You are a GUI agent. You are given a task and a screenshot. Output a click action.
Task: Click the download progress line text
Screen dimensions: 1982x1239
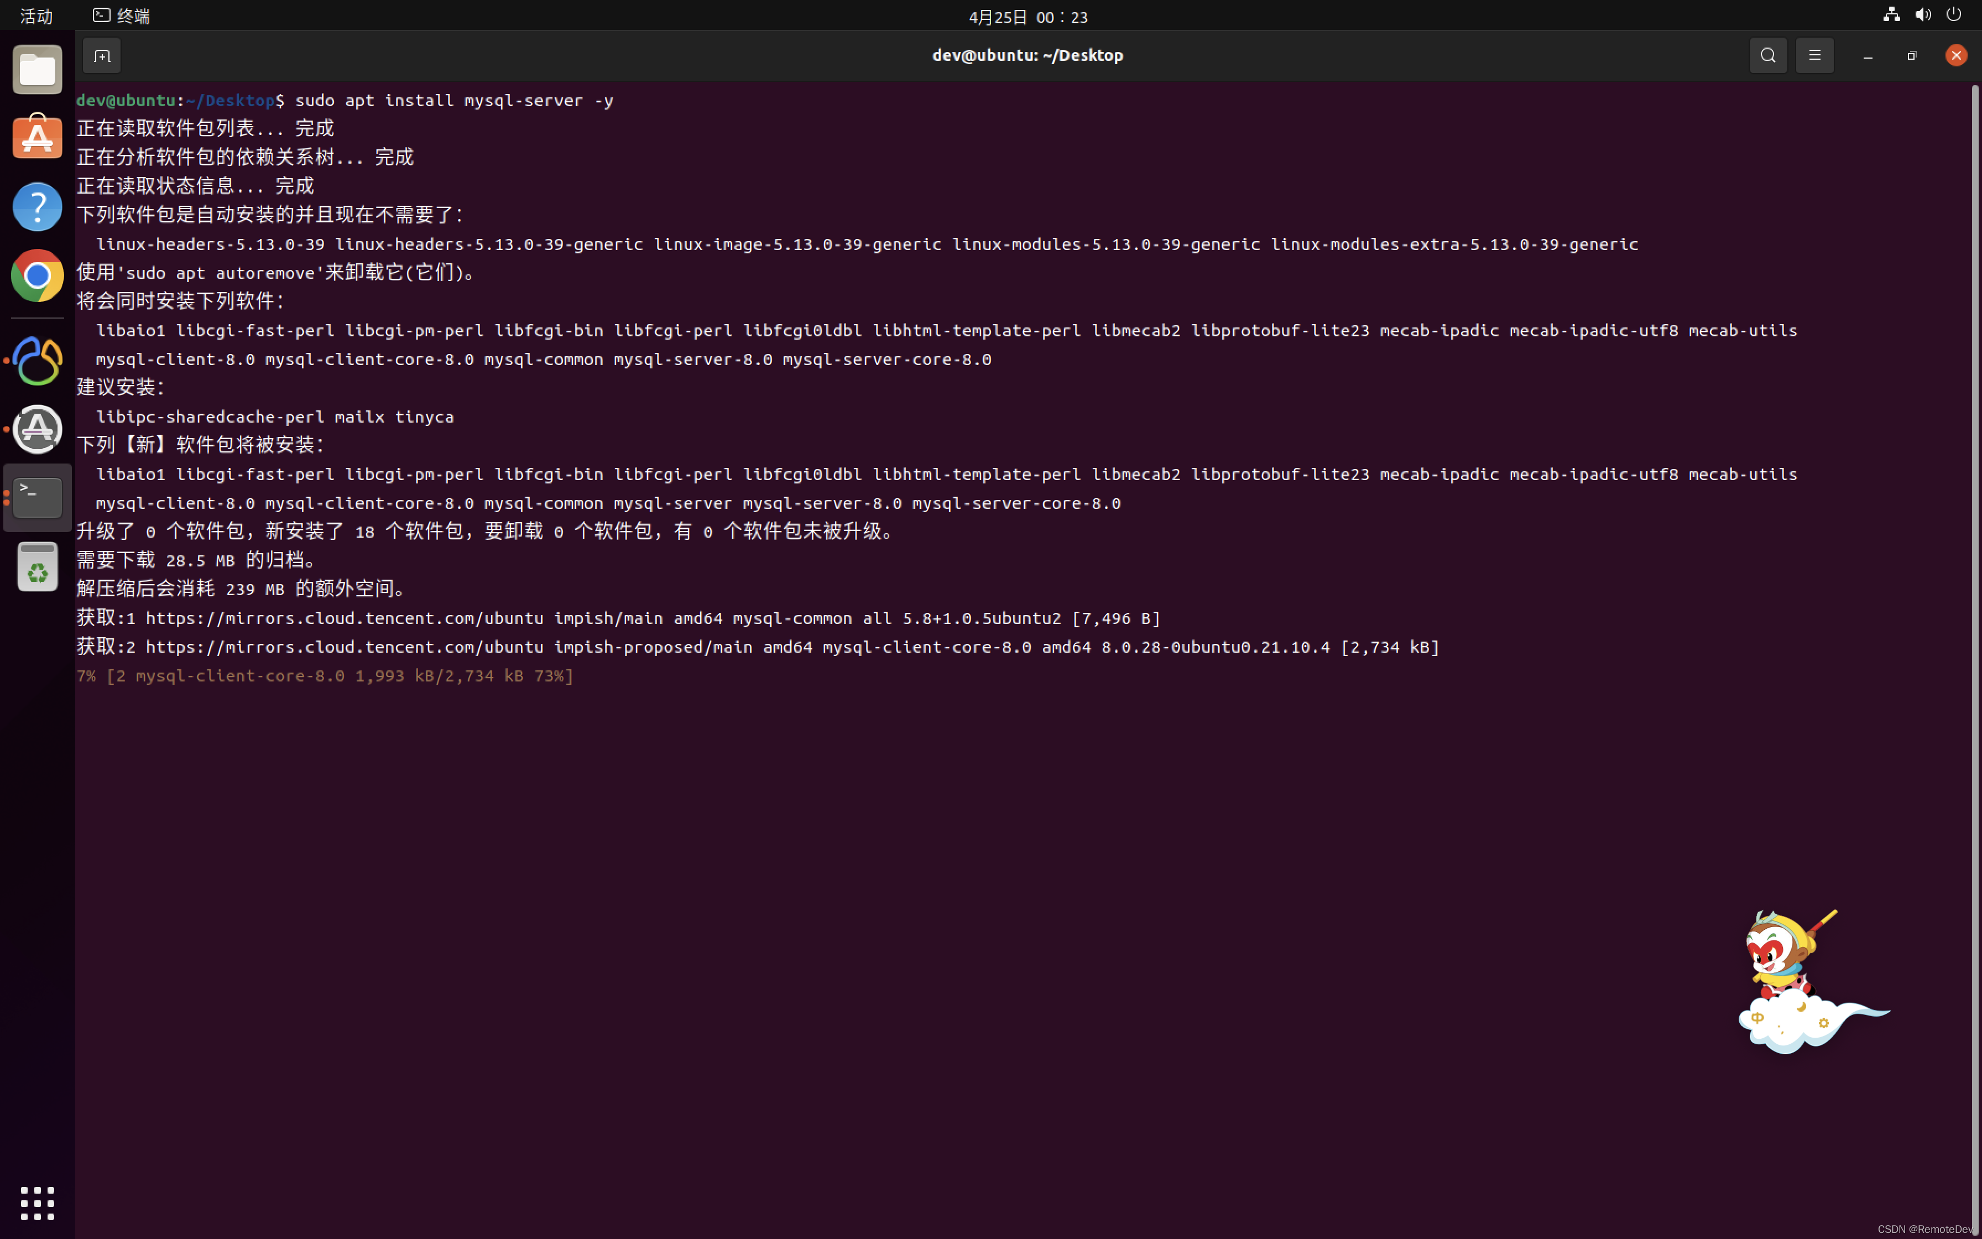coord(325,676)
